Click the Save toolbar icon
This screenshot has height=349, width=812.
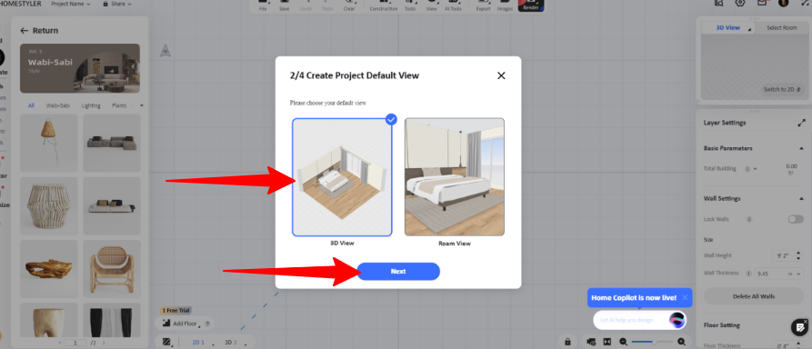(285, 5)
